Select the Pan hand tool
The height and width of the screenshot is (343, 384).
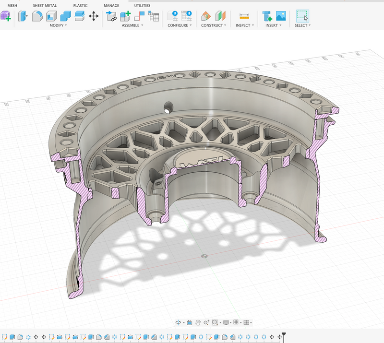point(197,323)
